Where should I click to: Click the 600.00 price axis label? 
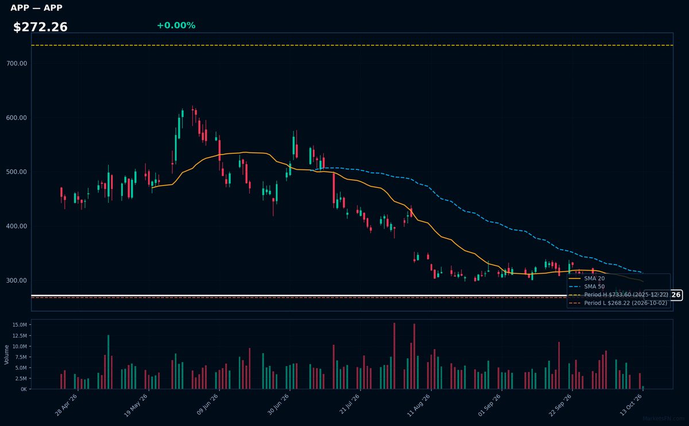pos(18,118)
